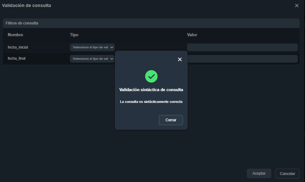Click the Aceptar button
Image resolution: width=305 pixels, height=182 pixels.
tap(259, 173)
